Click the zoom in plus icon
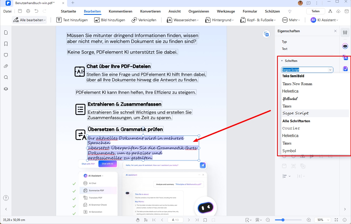The height and width of the screenshot is (224, 351). pyautogui.click(x=309, y=220)
